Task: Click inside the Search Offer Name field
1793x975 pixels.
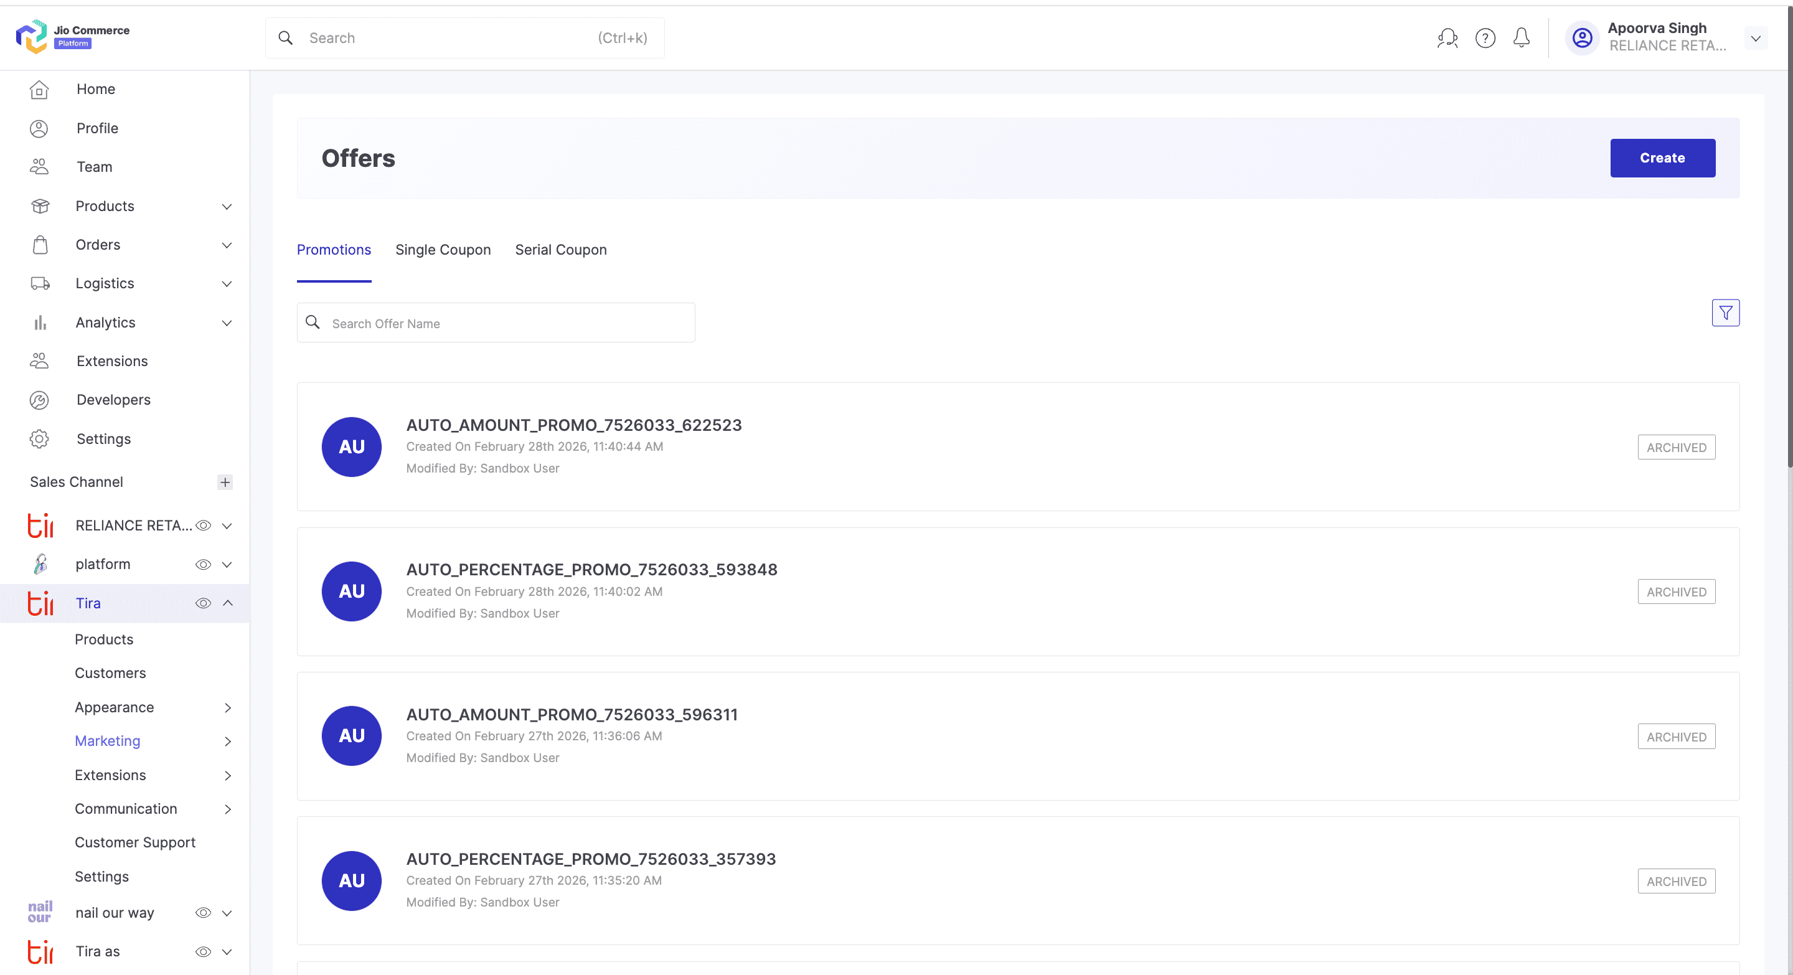Action: (x=496, y=323)
